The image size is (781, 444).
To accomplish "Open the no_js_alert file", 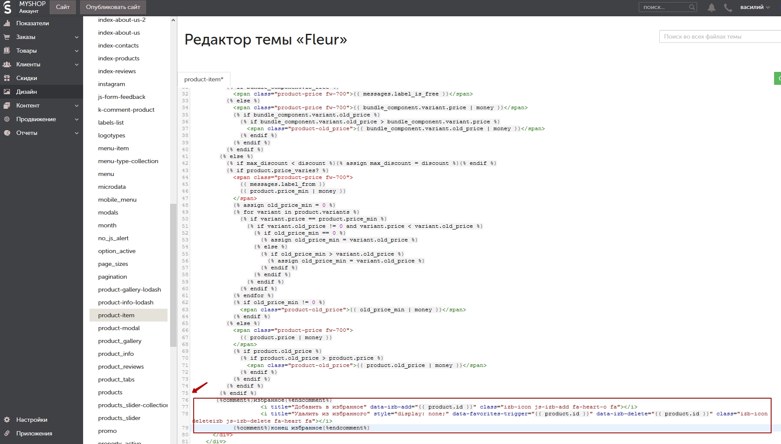I will tap(113, 238).
